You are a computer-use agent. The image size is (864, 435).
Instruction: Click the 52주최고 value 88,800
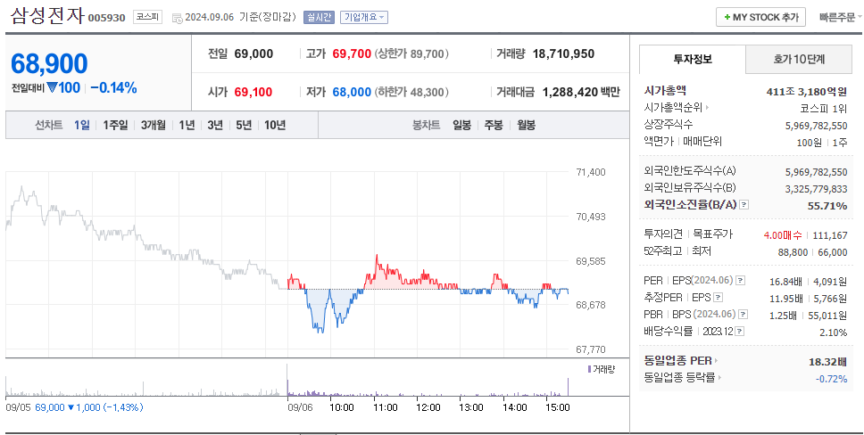[x=793, y=252]
